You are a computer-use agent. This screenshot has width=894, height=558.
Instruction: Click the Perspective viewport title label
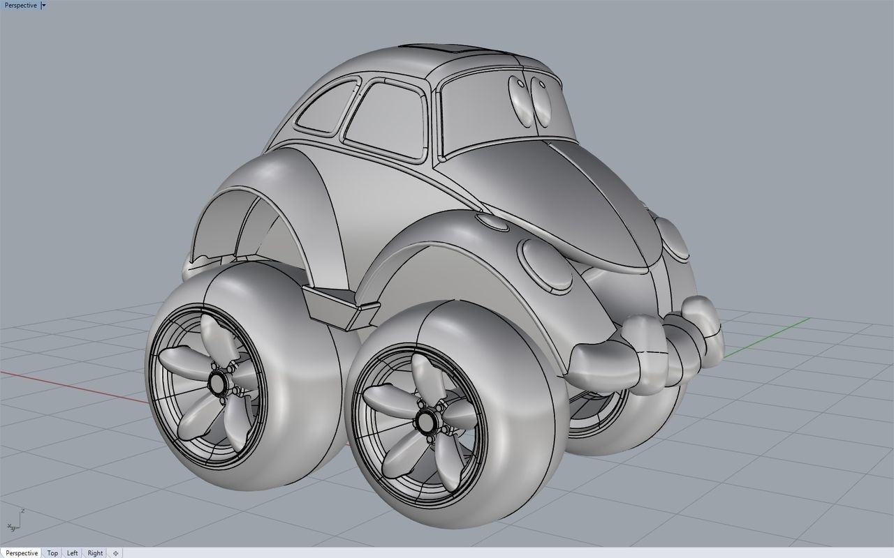point(20,5)
